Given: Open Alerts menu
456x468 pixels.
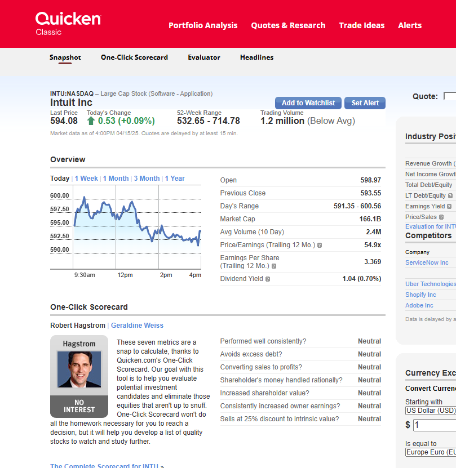Looking at the screenshot, I should (410, 25).
